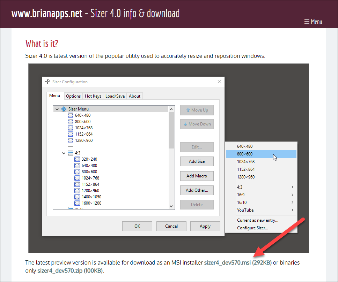Click the Cancel button

click(x=171, y=226)
